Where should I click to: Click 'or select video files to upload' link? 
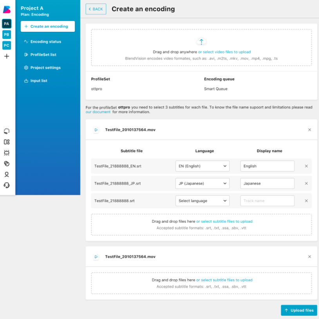pos(224,52)
